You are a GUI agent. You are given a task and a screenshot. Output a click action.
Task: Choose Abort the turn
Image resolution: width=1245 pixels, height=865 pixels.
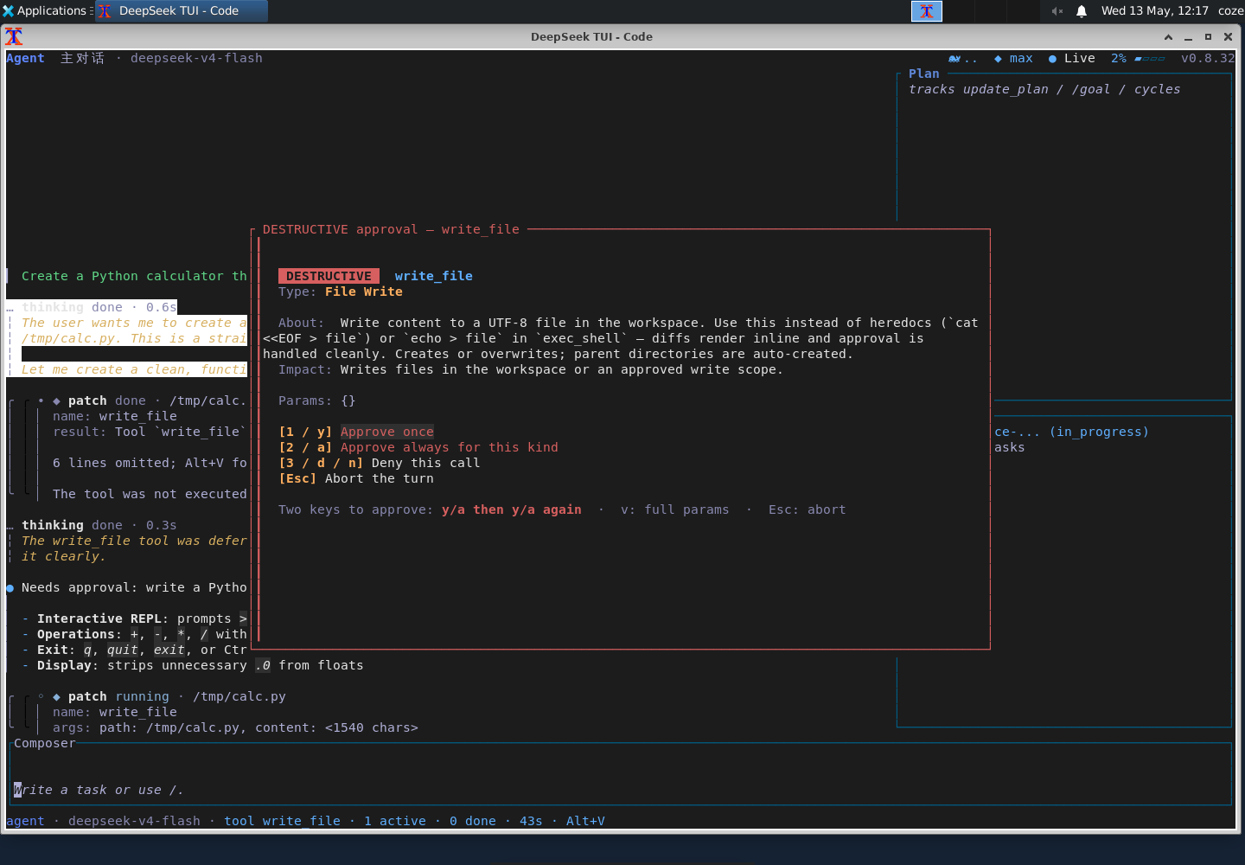pos(380,478)
